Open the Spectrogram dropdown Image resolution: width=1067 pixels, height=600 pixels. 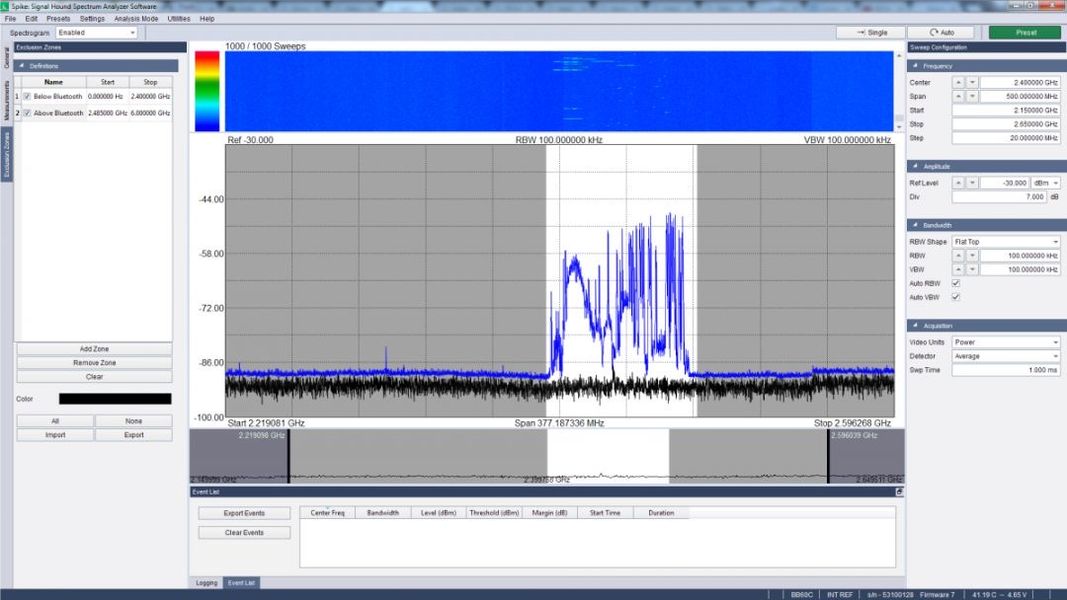point(96,33)
